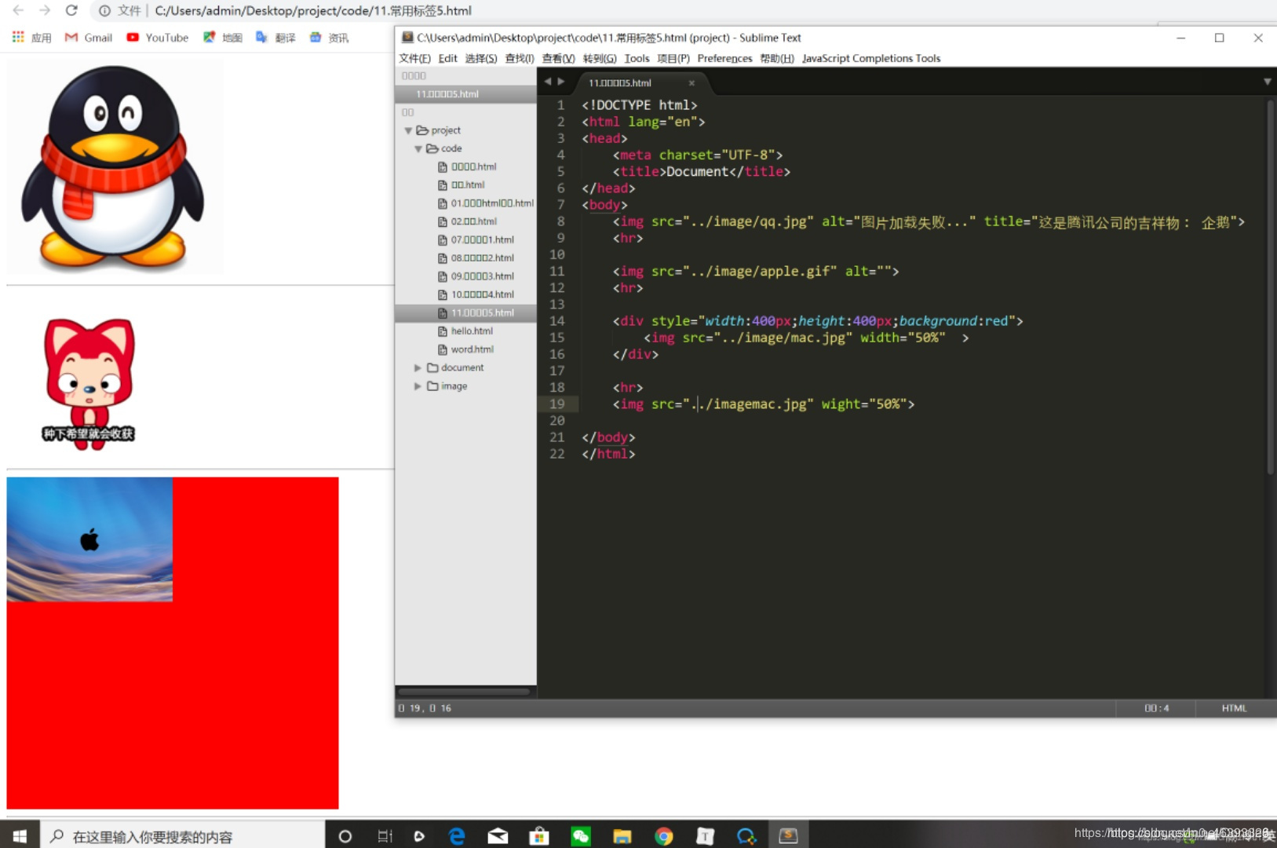
Task: Collapse the project folder
Action: pos(408,130)
